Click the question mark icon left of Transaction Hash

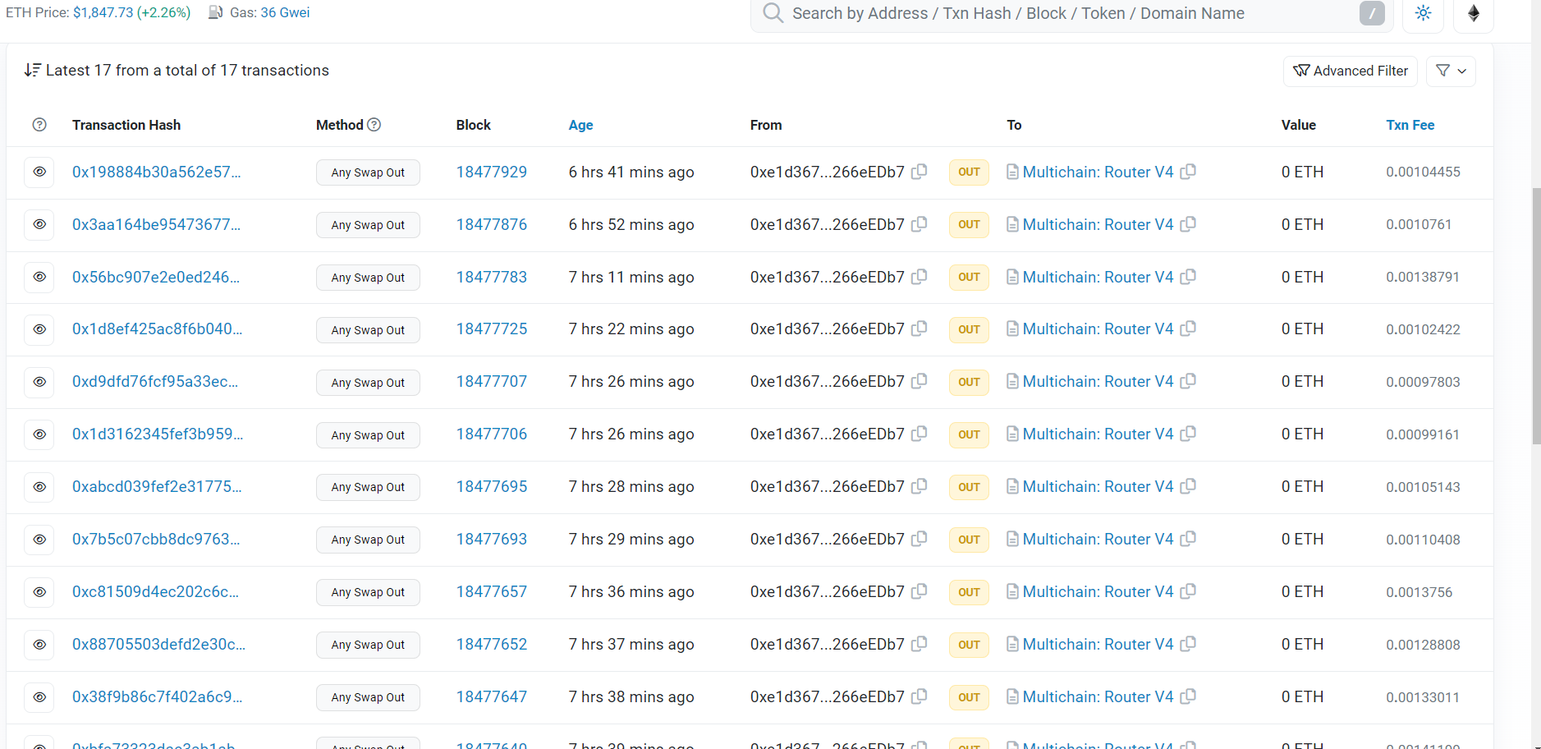39,125
